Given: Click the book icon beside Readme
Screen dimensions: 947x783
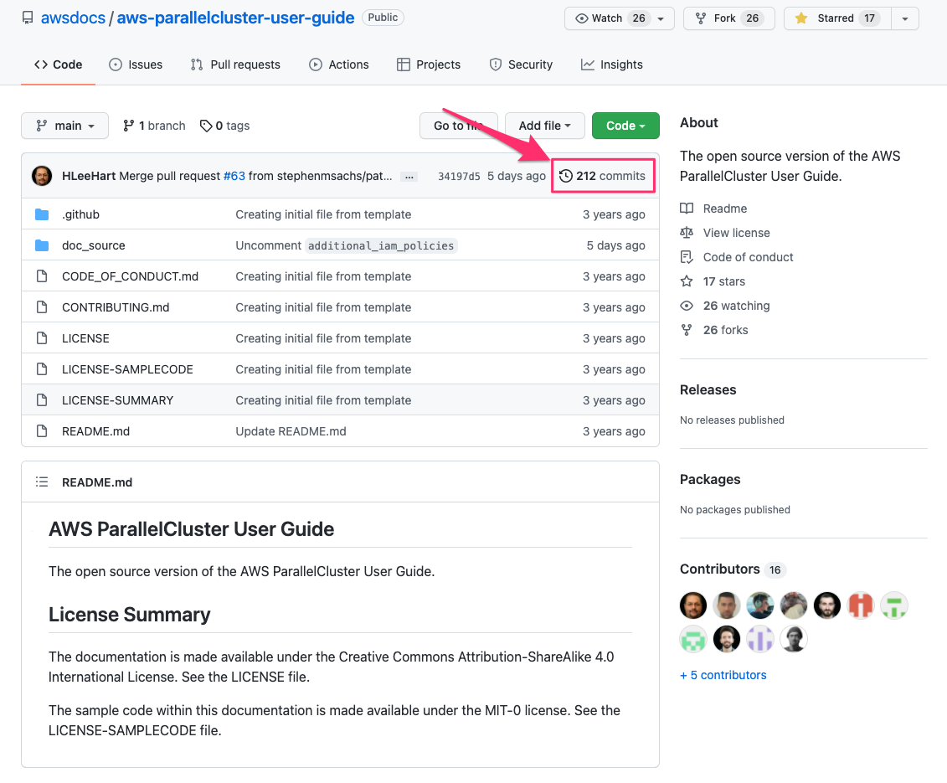Looking at the screenshot, I should click(687, 208).
